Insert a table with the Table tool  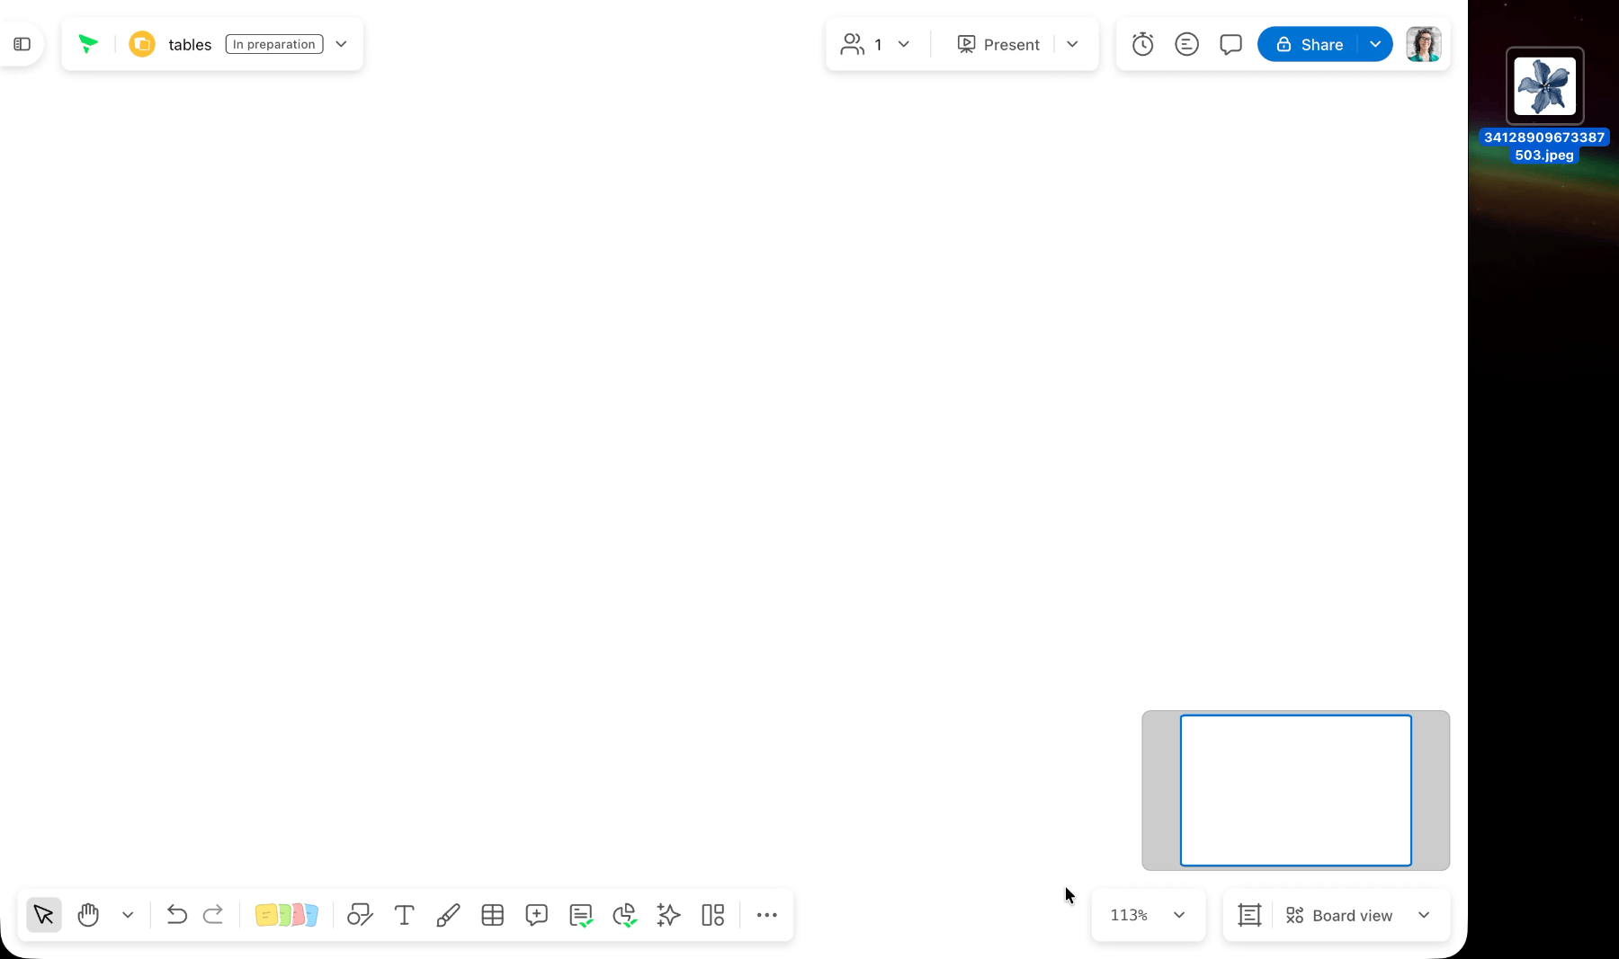(493, 915)
